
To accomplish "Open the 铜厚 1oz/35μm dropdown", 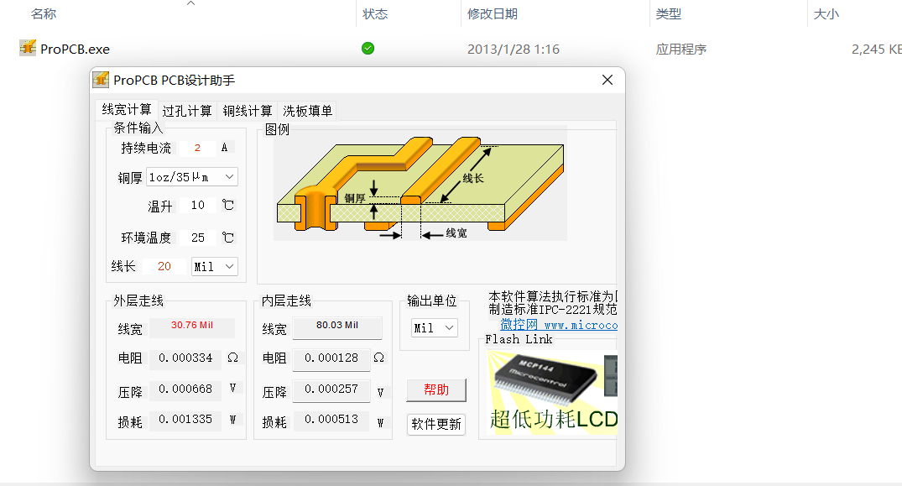I will pyautogui.click(x=192, y=177).
